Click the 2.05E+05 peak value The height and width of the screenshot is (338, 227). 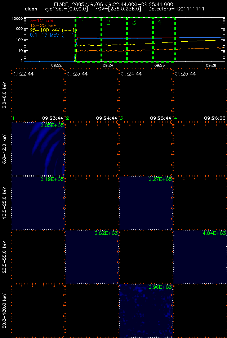click(52, 125)
